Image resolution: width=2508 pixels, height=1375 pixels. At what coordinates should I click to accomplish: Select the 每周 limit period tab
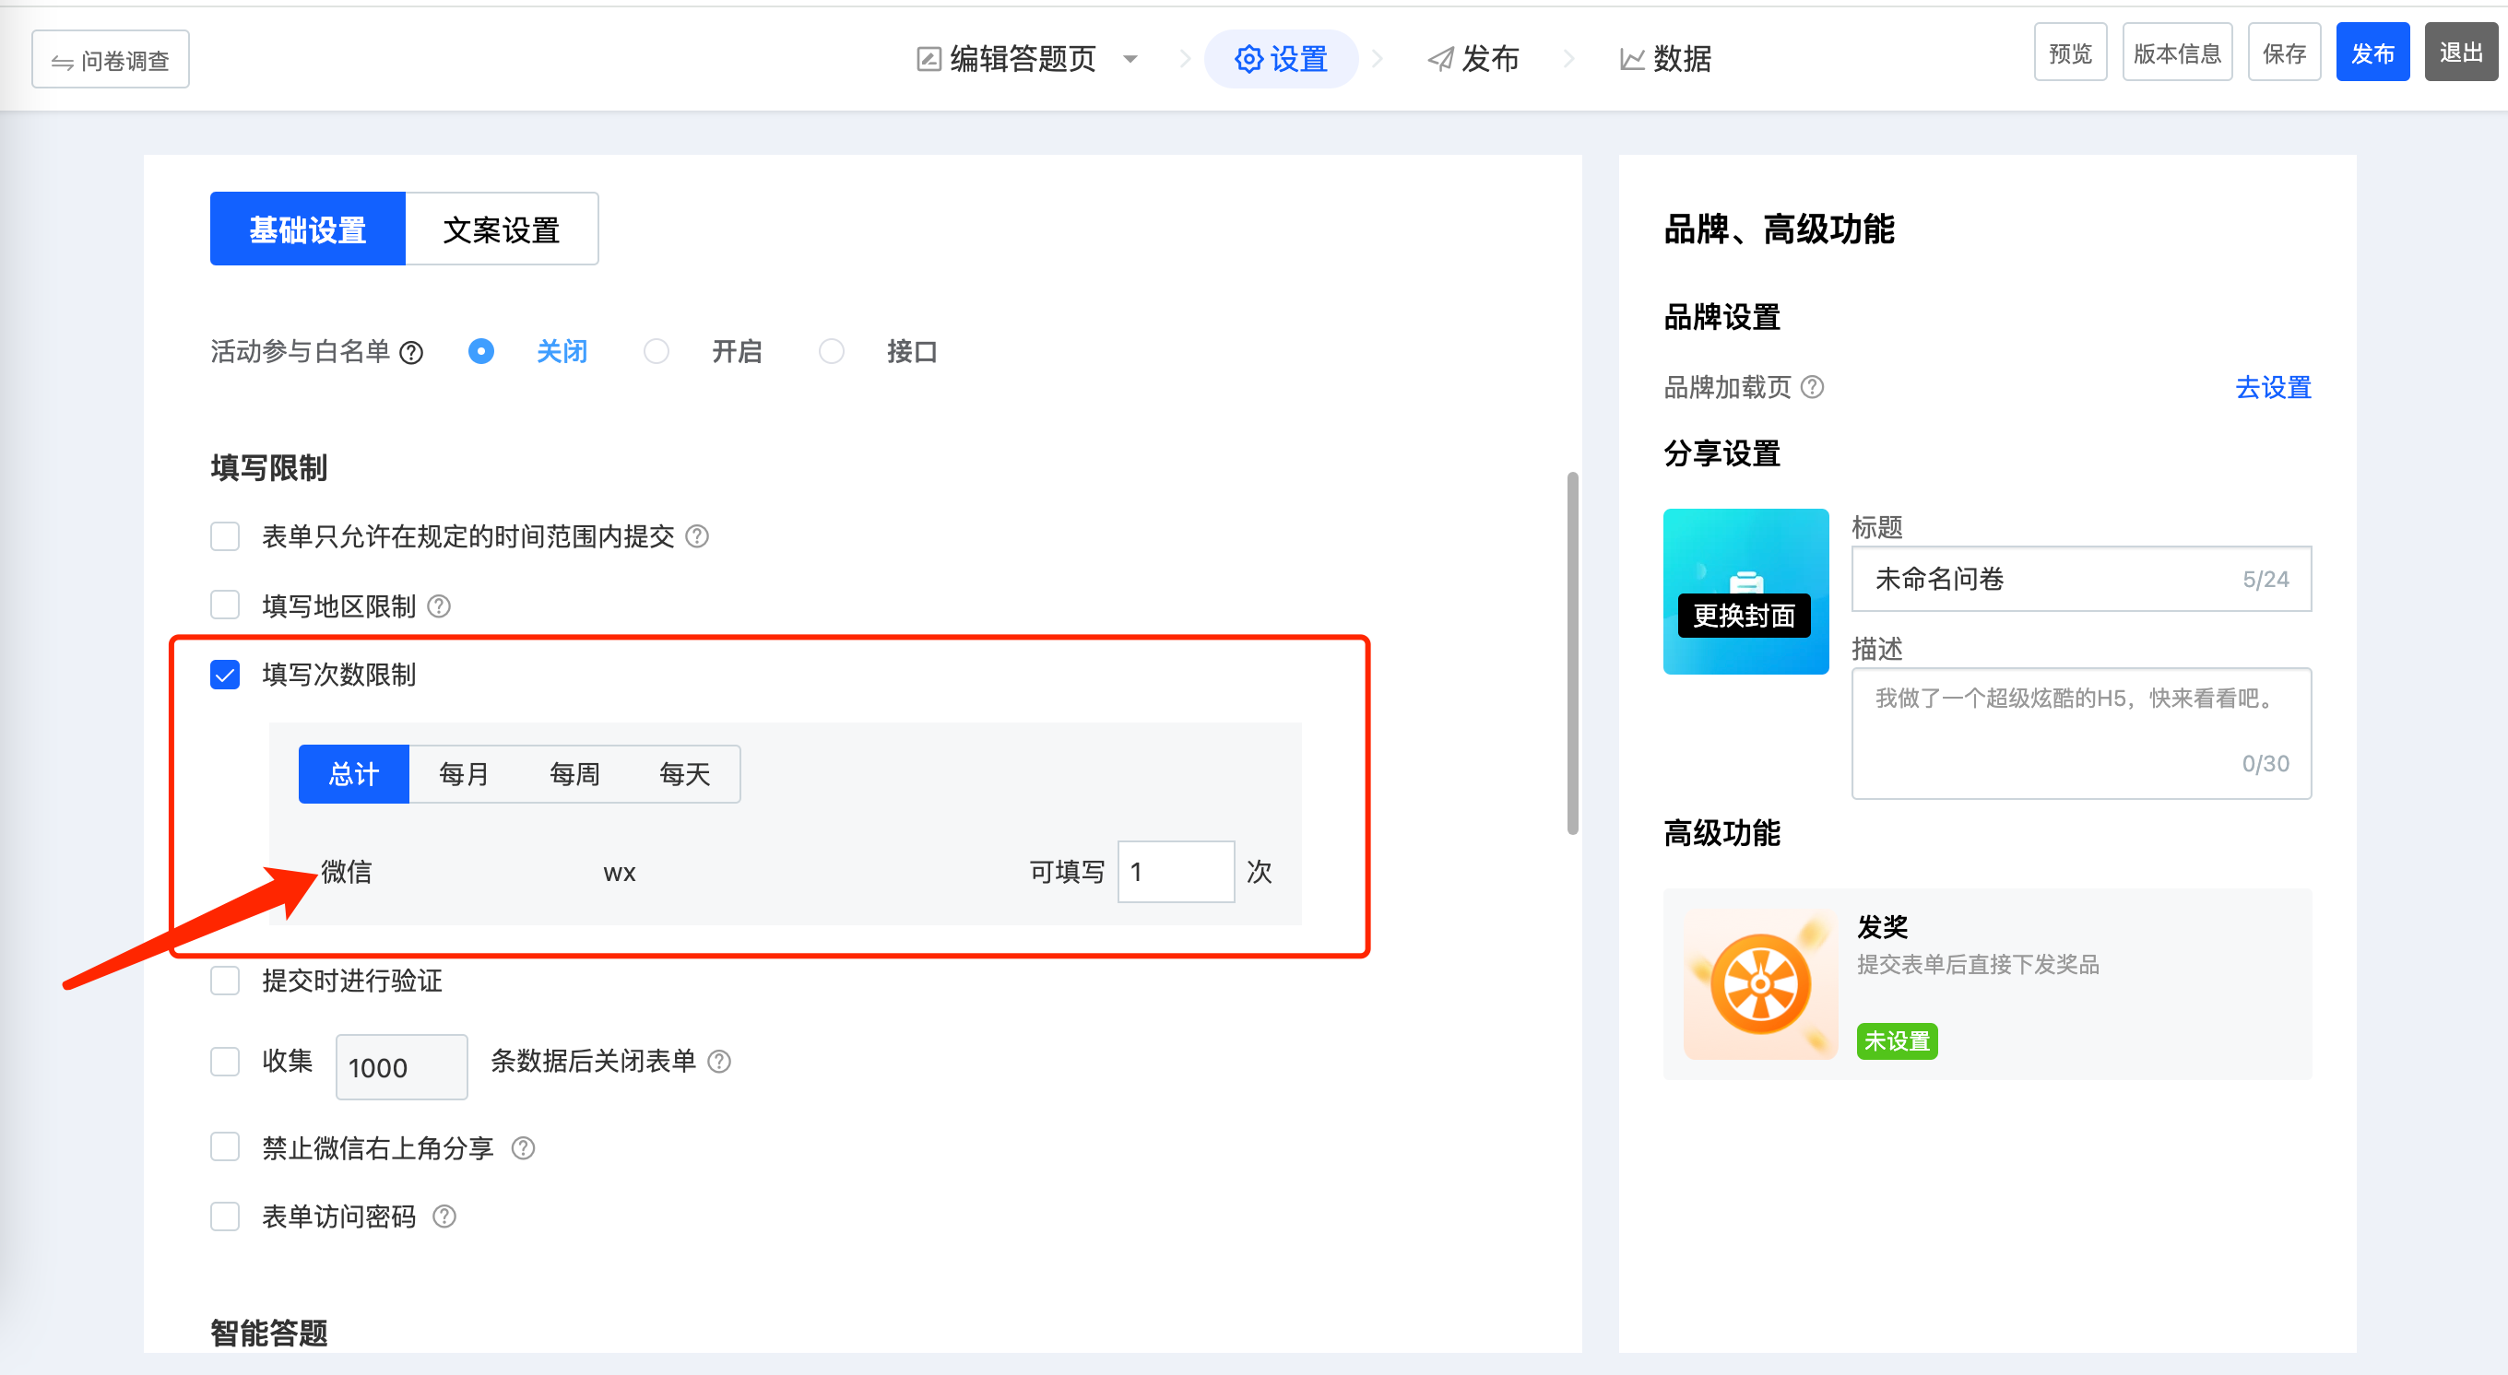(x=574, y=773)
